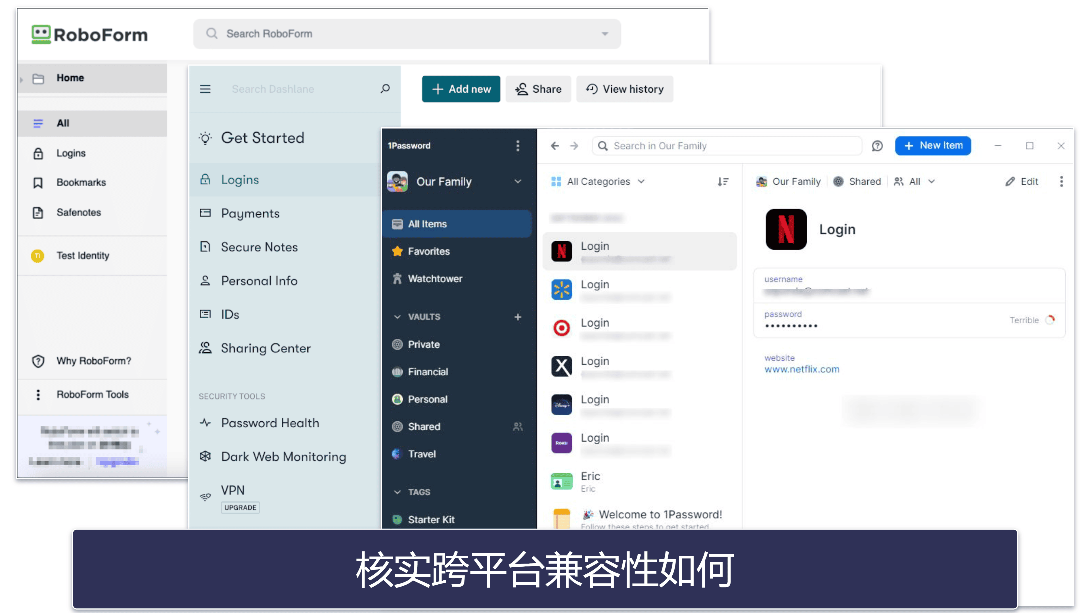Screen dimensions: 1090x613
Task: Collapse the Tags section
Action: tap(397, 492)
